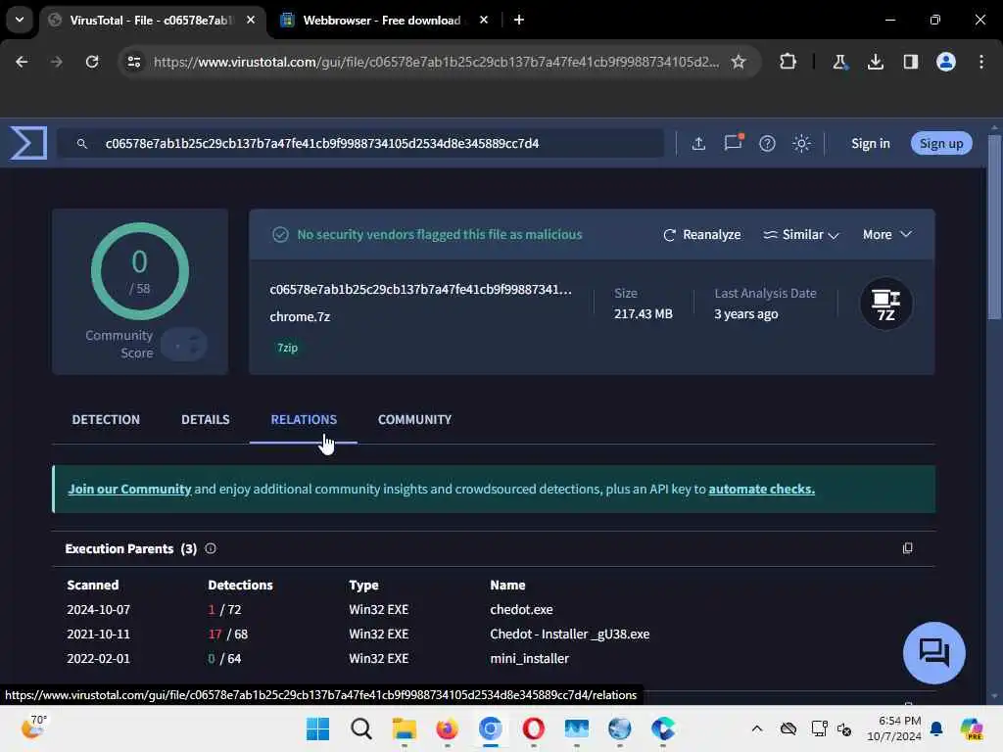Open mini_installer execution parent
This screenshot has width=1003, height=752.
[x=529, y=658]
